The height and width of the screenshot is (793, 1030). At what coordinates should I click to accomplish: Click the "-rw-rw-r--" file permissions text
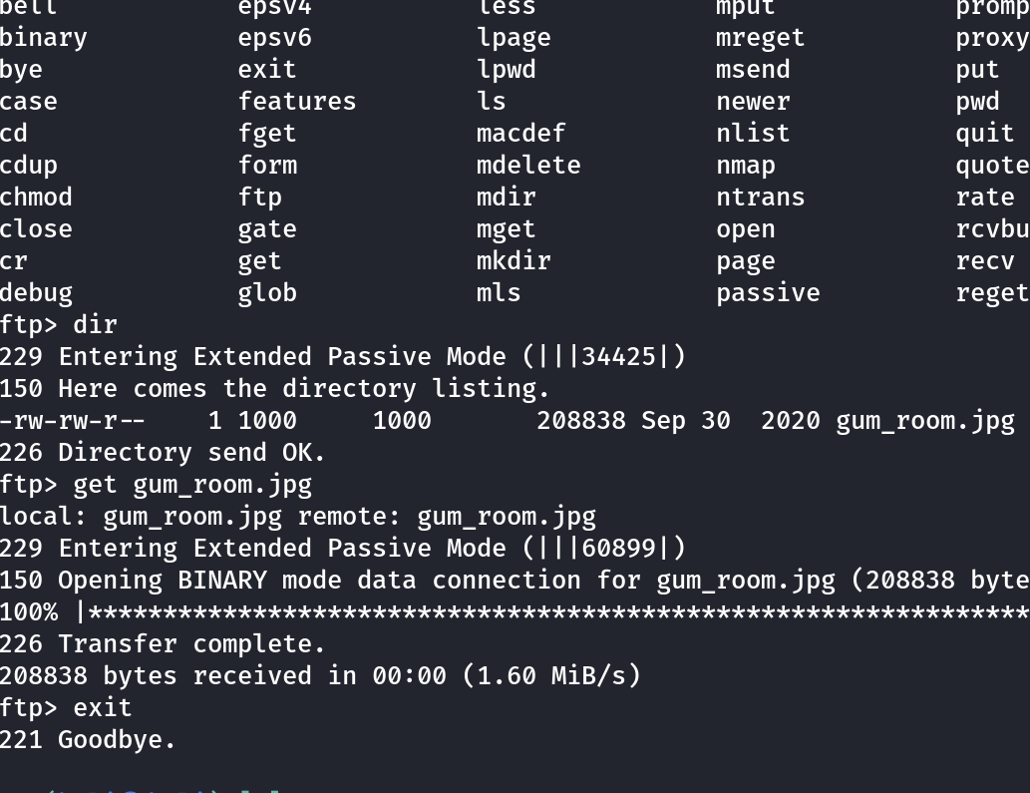pyautogui.click(x=73, y=420)
